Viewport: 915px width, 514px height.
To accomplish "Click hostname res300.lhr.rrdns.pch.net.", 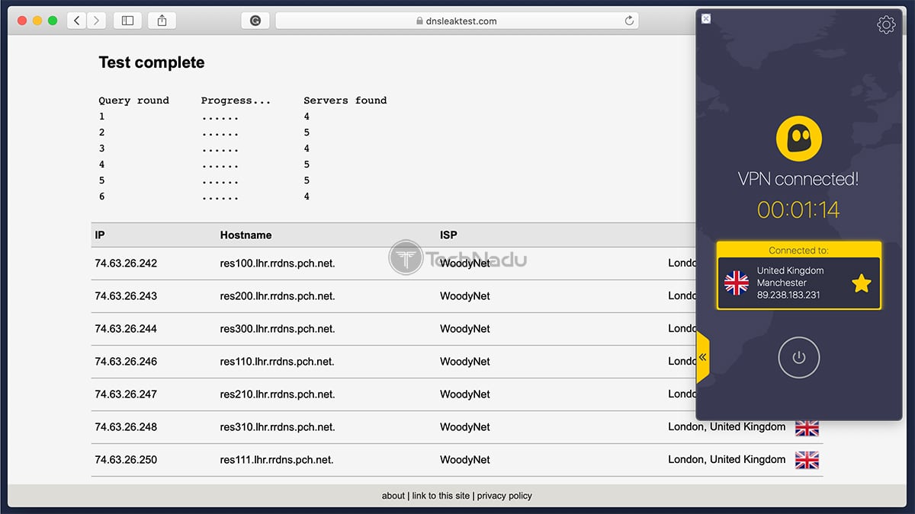I will (x=278, y=329).
